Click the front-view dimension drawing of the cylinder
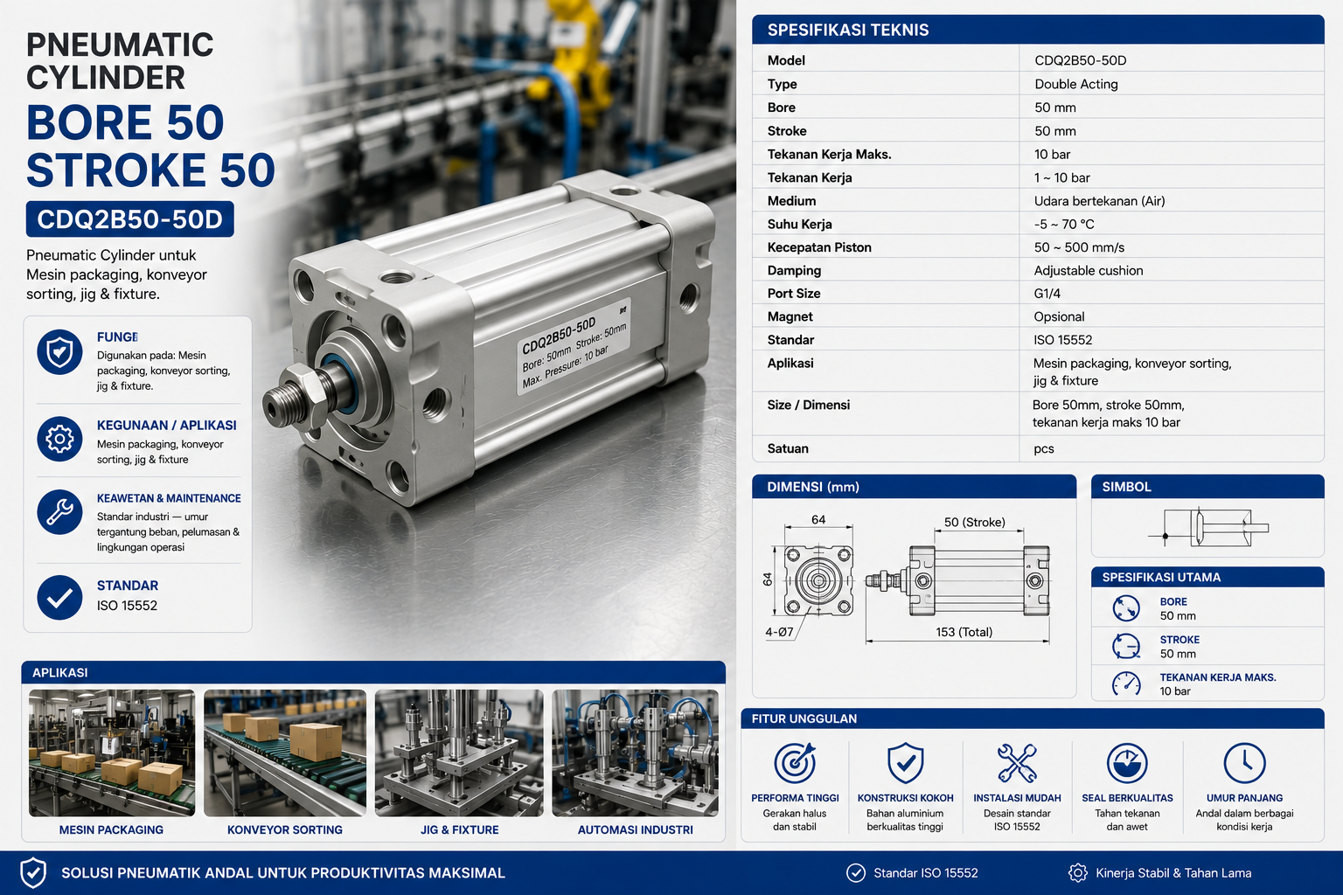Viewport: 1343px width, 895px height. 818,580
